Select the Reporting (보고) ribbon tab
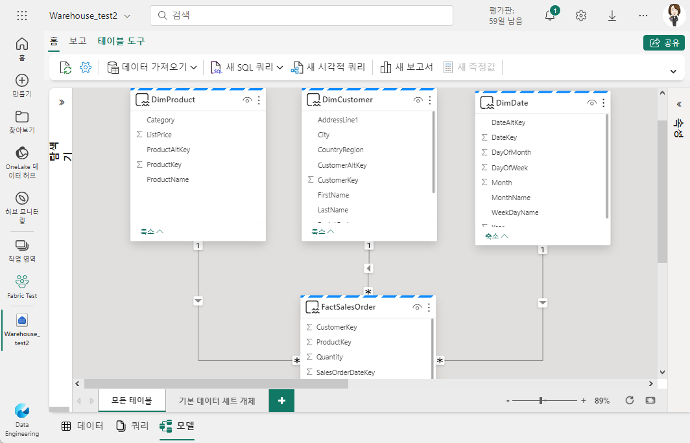This screenshot has width=690, height=443. [78, 41]
